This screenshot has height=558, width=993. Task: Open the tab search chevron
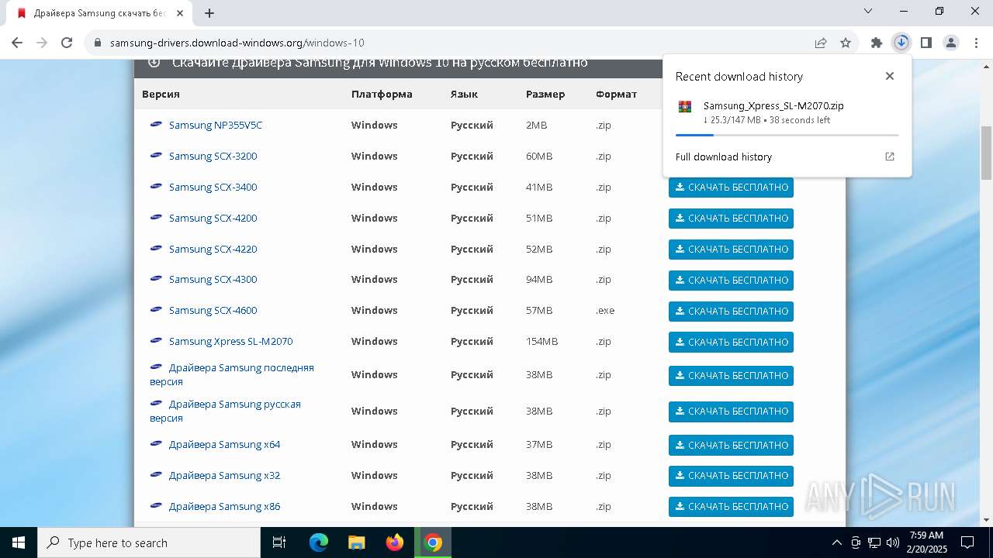868,12
